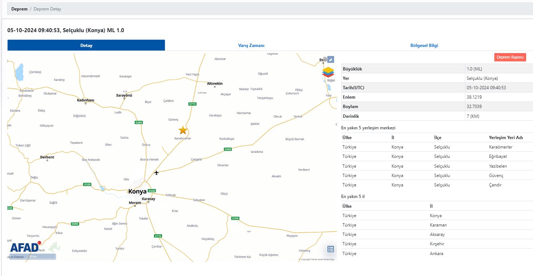Select Karaman in the nearest provinces table

(x=438, y=225)
